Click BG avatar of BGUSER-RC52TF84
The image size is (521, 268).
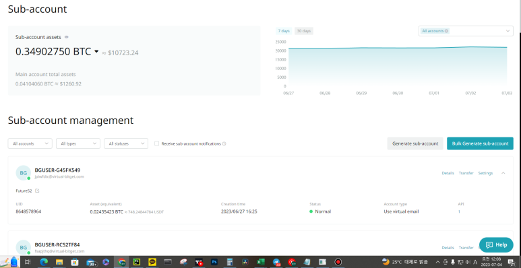click(x=24, y=247)
